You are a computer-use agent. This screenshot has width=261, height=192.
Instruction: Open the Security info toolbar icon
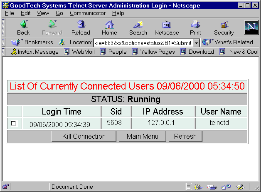[224, 27]
